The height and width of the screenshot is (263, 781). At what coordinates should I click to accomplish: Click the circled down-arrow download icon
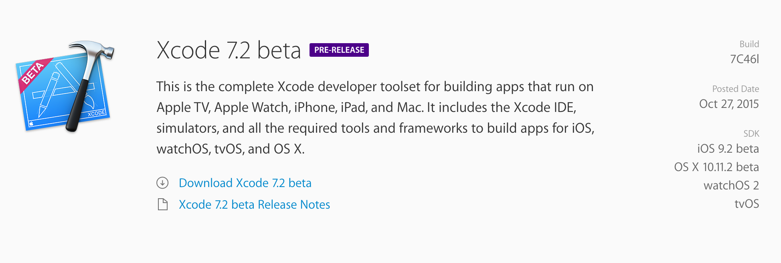[x=162, y=183]
